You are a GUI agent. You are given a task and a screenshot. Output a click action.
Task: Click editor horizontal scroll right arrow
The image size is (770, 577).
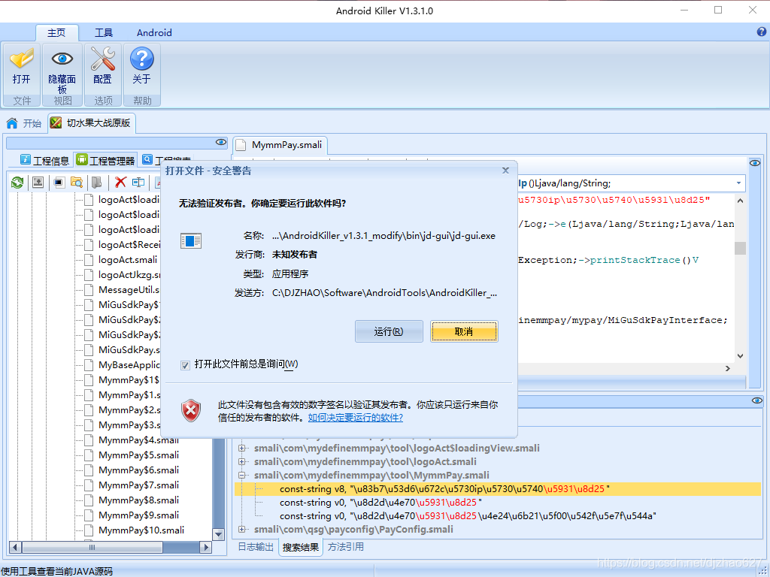[728, 368]
